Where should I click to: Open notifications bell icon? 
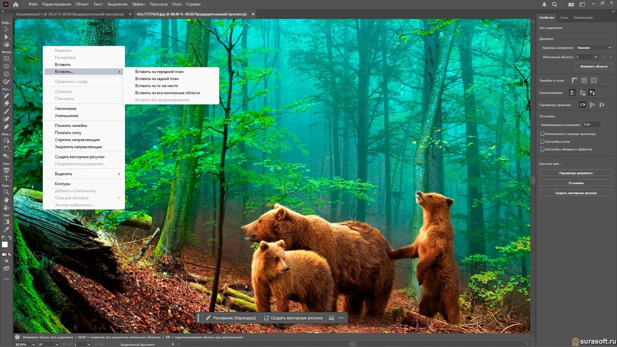click(x=544, y=4)
